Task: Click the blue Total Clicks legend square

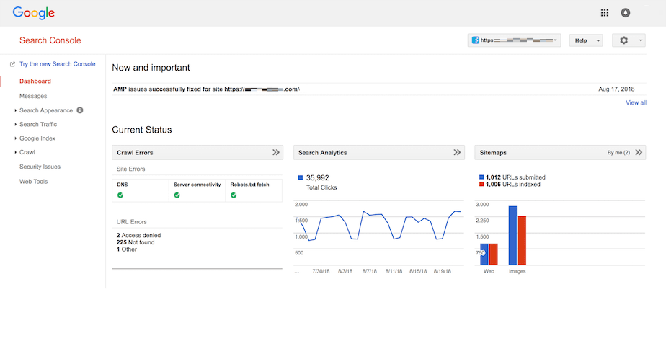Action: click(x=301, y=177)
